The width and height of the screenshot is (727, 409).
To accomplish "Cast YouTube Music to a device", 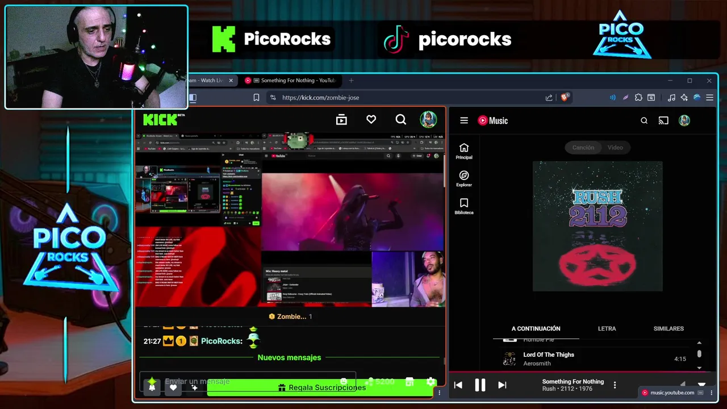I will coord(663,120).
